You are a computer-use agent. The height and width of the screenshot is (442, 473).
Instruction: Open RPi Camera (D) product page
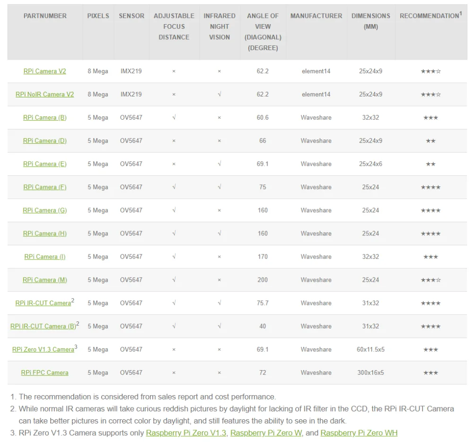click(45, 141)
